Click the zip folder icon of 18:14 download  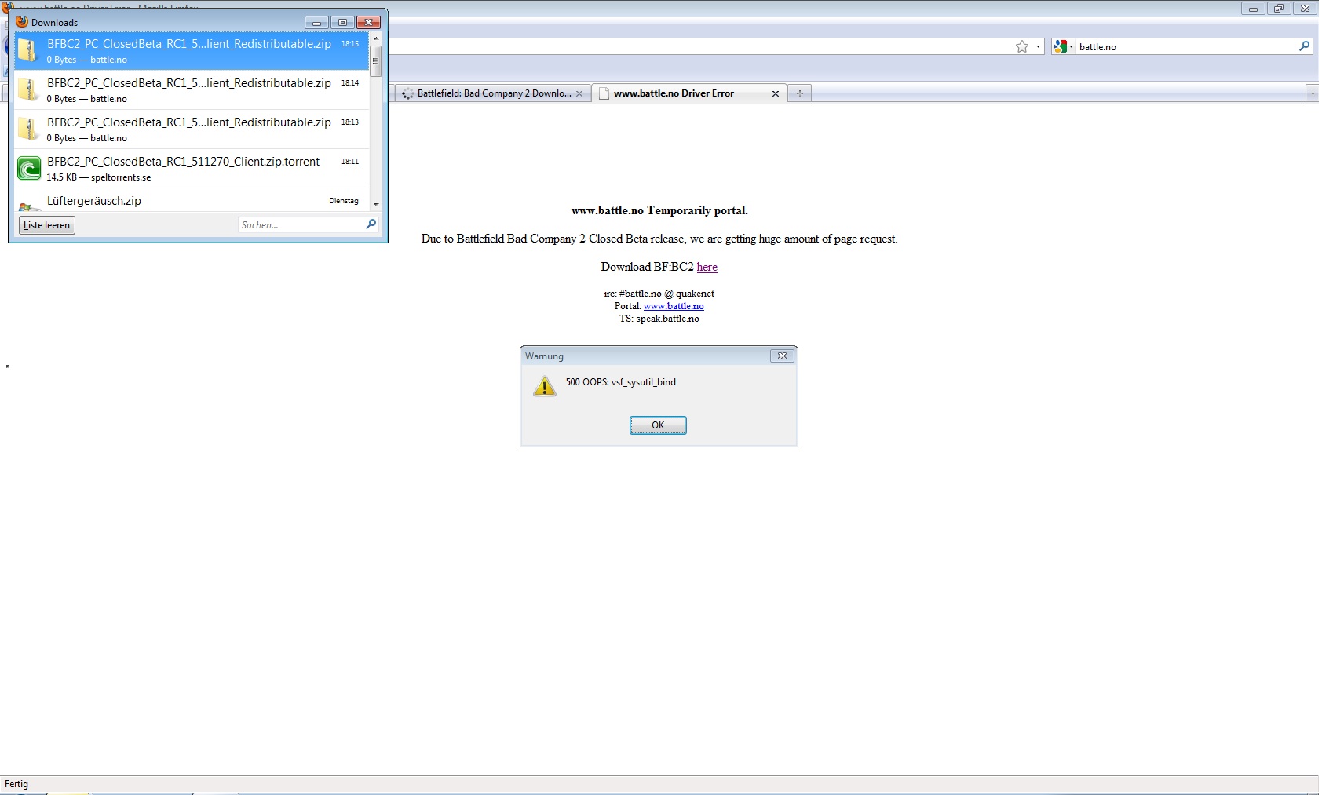[28, 89]
